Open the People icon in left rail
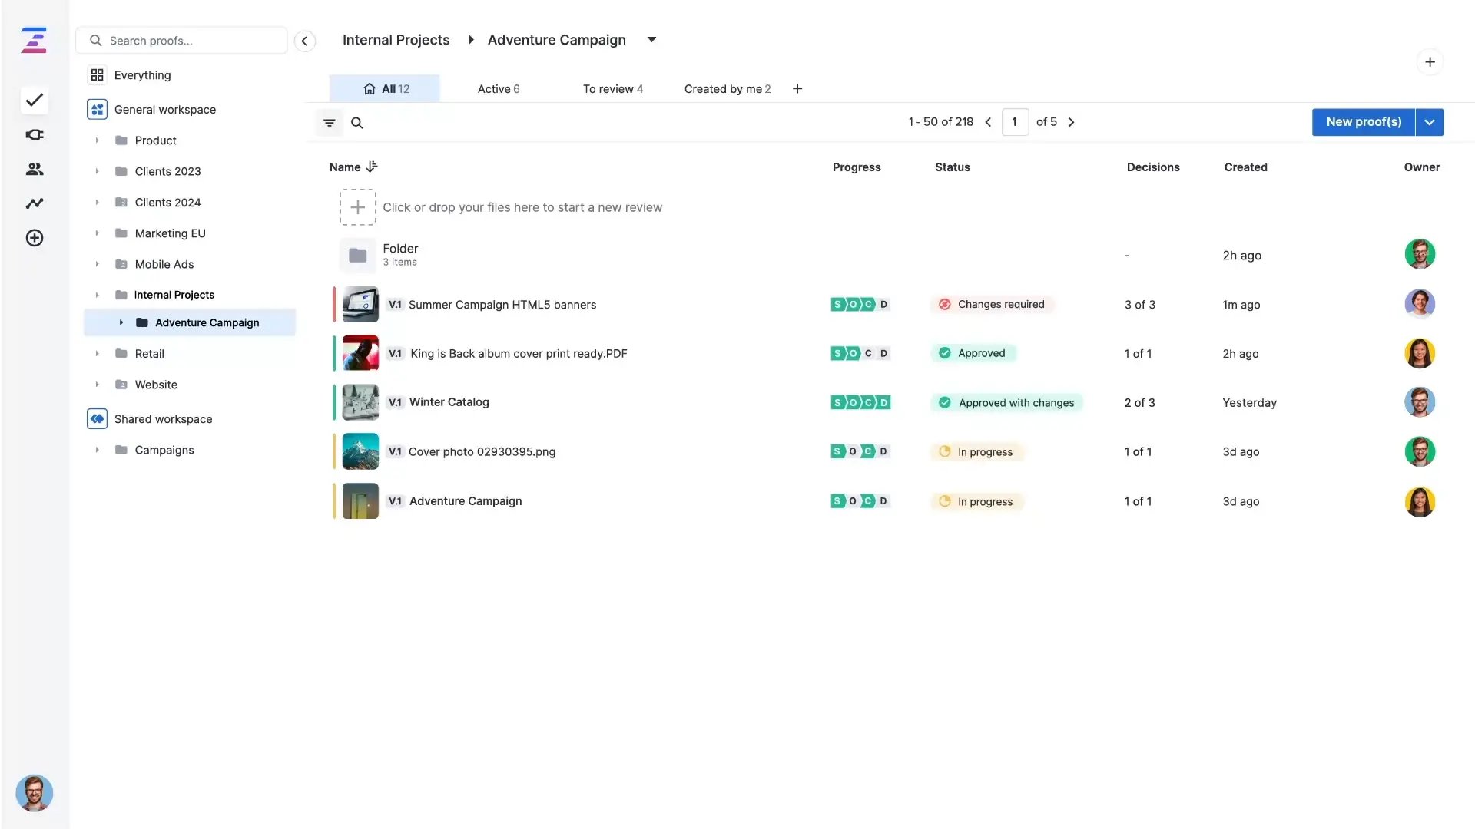Image resolution: width=1475 pixels, height=829 pixels. pyautogui.click(x=34, y=169)
